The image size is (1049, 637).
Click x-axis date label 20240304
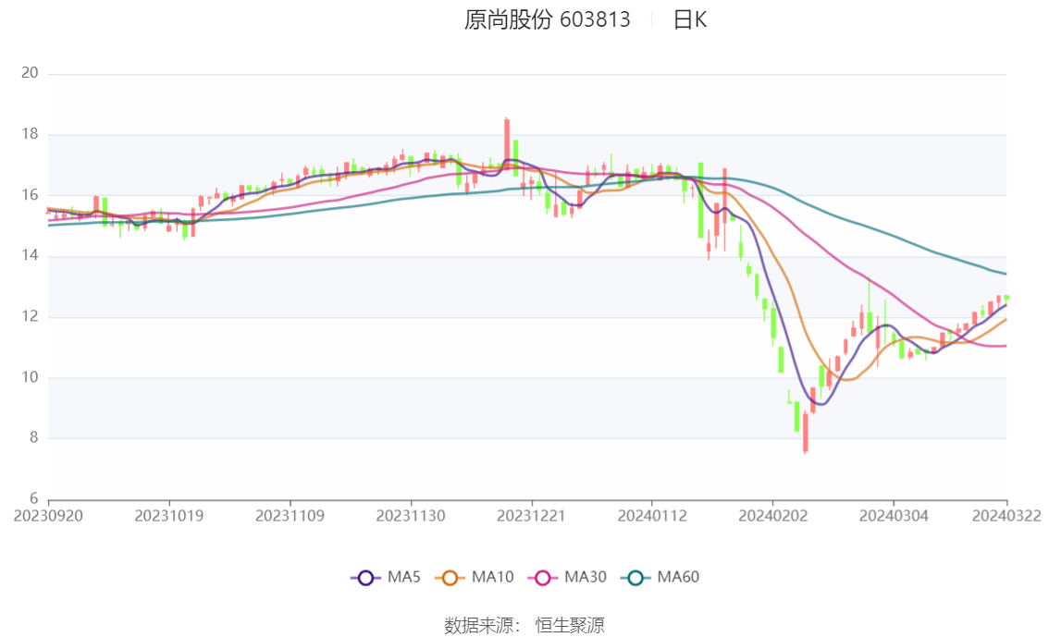point(894,516)
